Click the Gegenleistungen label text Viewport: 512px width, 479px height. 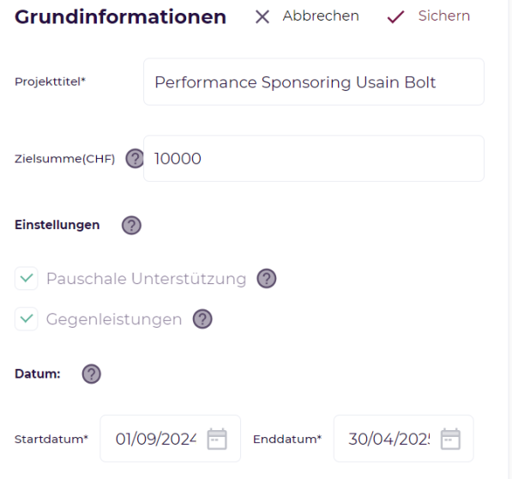point(114,319)
